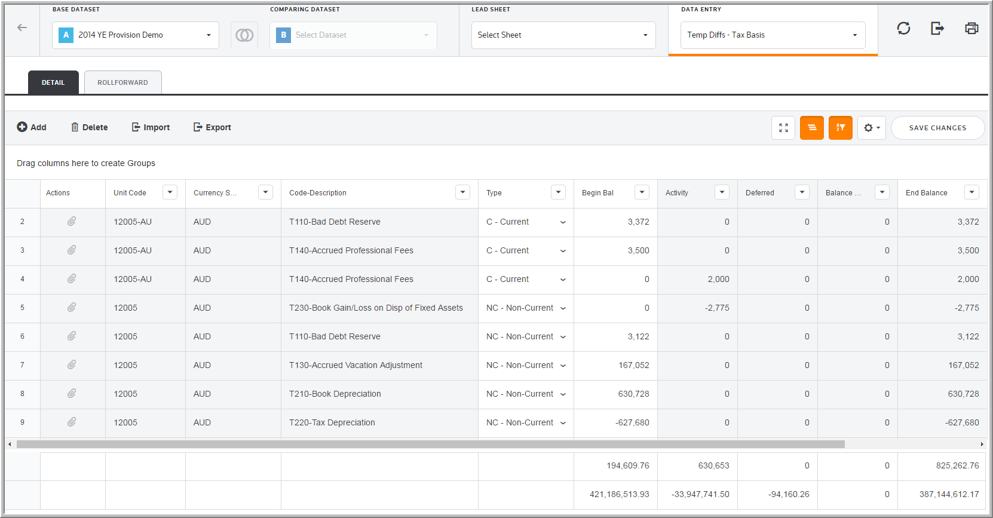Click the attachment paperclip in row 9
The image size is (993, 518).
pos(72,422)
